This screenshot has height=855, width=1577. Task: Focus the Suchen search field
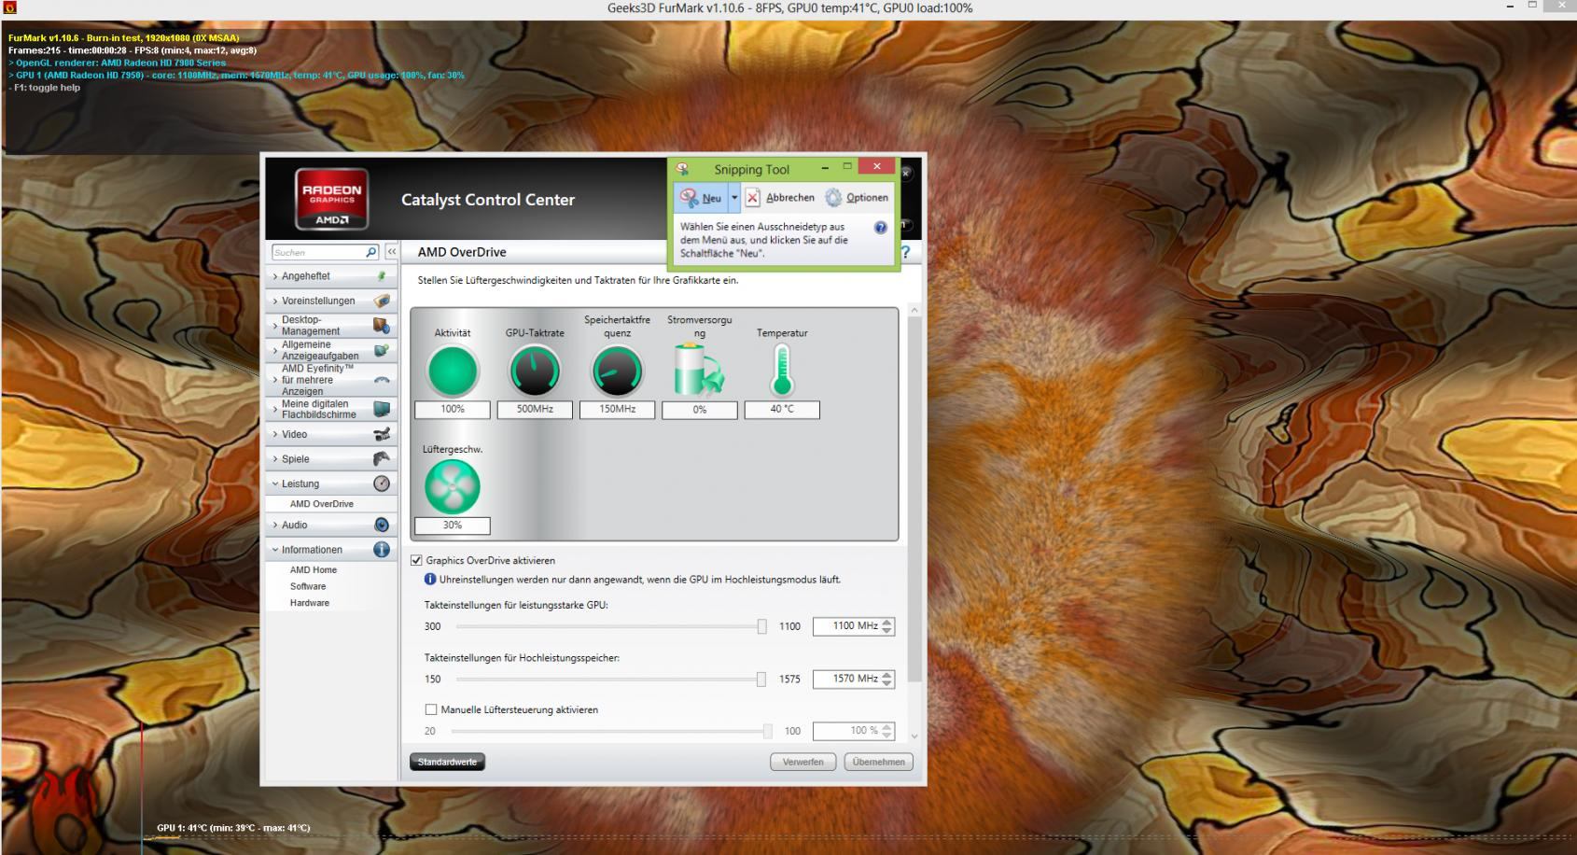click(318, 252)
